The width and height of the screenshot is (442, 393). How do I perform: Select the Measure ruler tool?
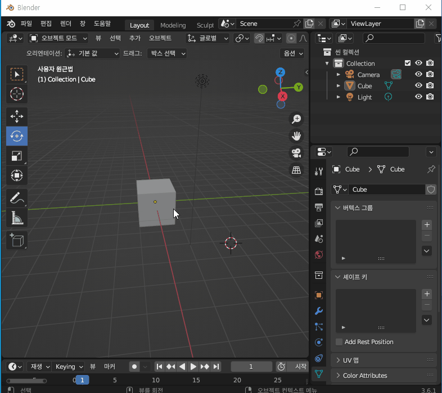click(17, 218)
